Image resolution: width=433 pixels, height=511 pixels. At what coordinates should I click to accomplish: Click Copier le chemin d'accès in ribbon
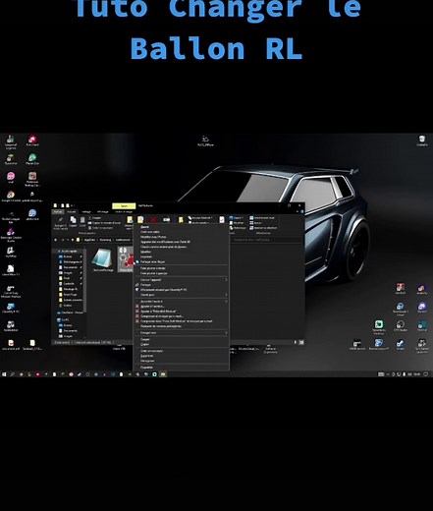105,223
